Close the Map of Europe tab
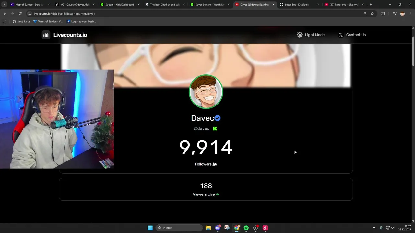415x233 pixels. tap(49, 5)
